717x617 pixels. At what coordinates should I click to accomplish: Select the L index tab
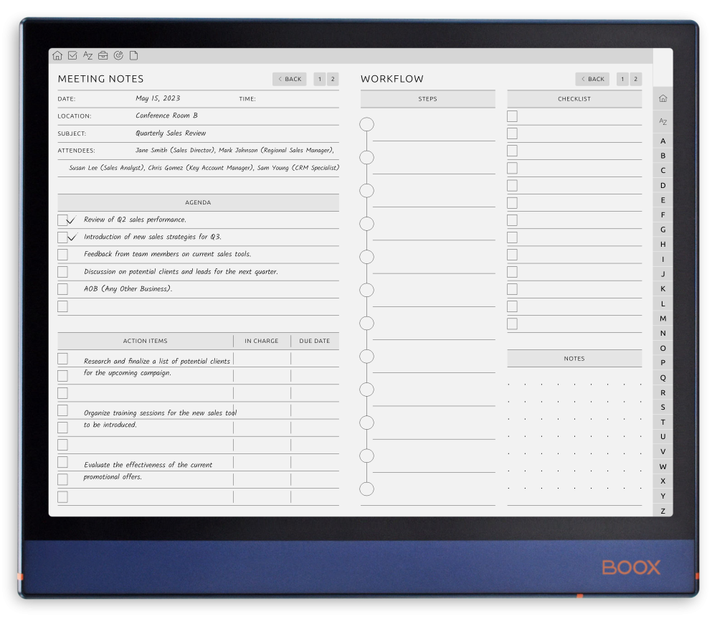(663, 303)
